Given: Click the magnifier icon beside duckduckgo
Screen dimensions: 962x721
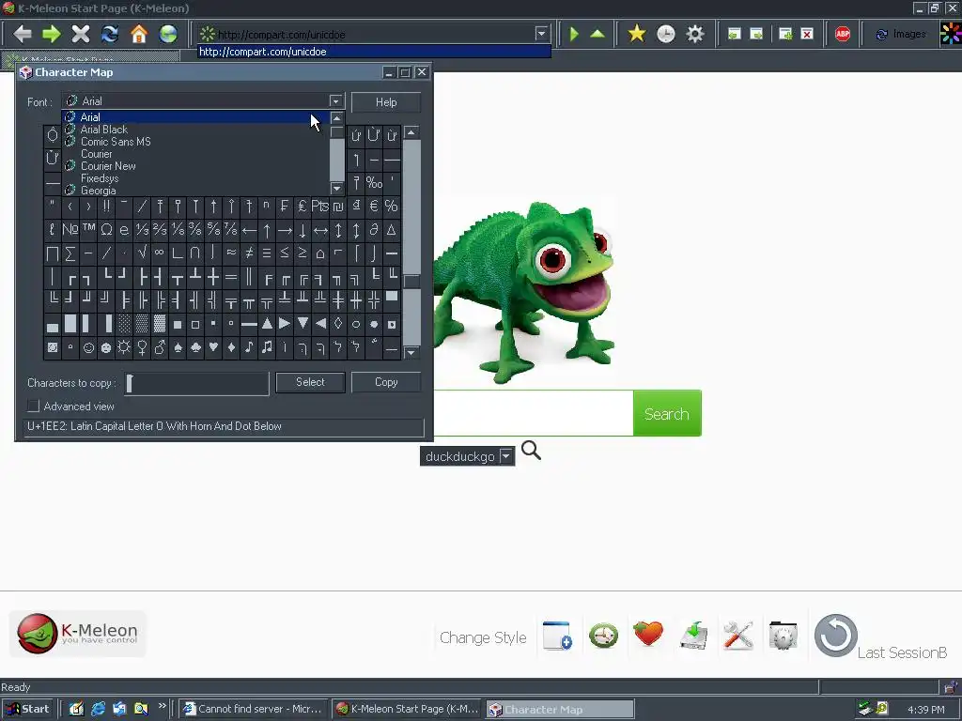Looking at the screenshot, I should [x=532, y=450].
